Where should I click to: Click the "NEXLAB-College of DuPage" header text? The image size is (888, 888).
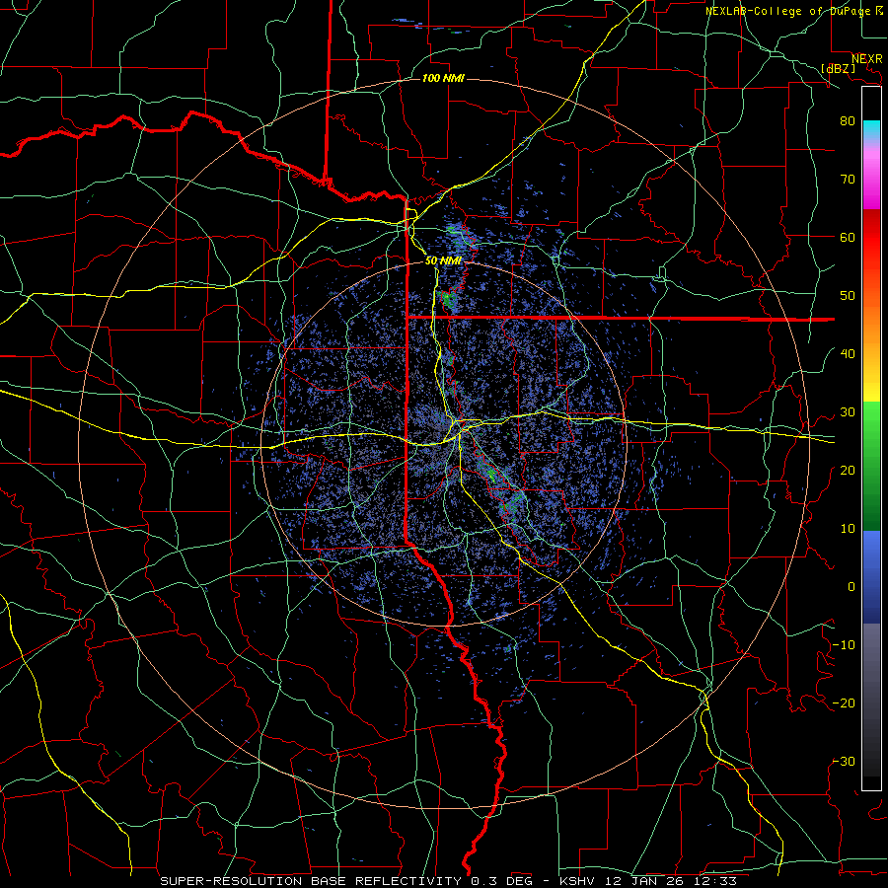[x=786, y=11]
